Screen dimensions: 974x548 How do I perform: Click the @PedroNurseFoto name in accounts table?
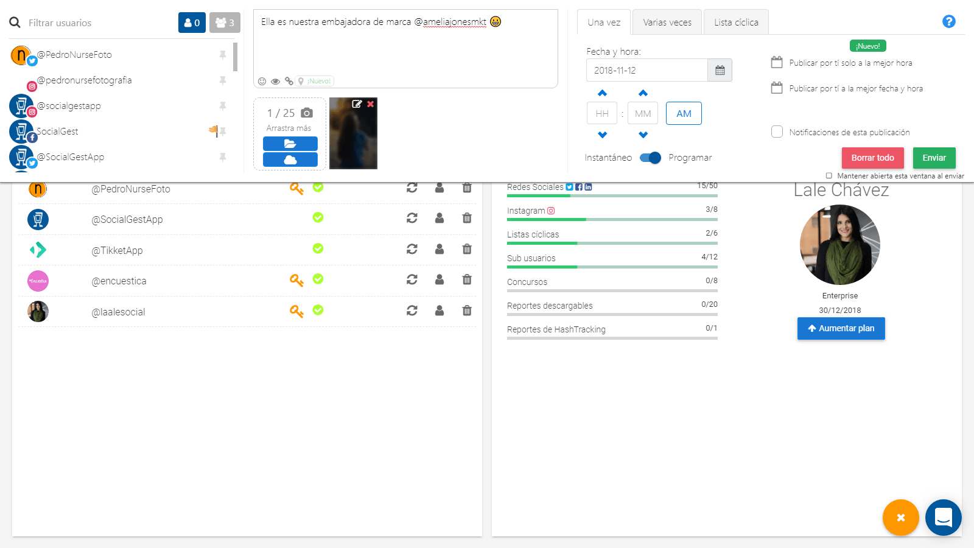point(131,189)
